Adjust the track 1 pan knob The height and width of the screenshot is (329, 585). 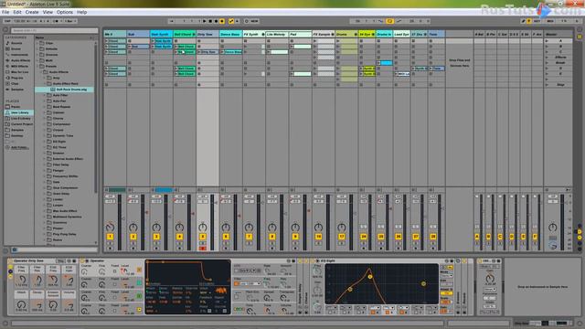(110, 228)
